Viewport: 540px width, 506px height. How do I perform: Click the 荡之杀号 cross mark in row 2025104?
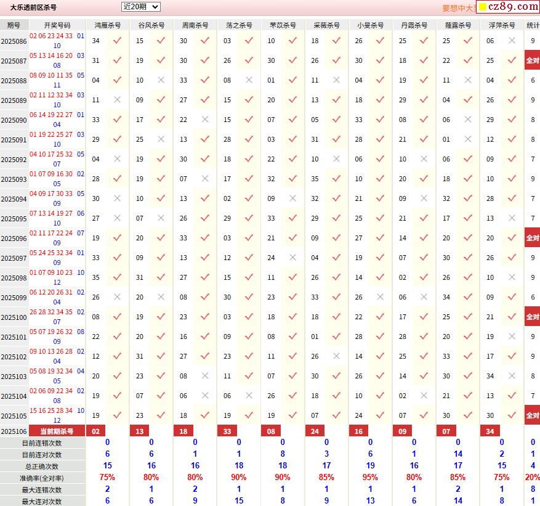coord(249,395)
